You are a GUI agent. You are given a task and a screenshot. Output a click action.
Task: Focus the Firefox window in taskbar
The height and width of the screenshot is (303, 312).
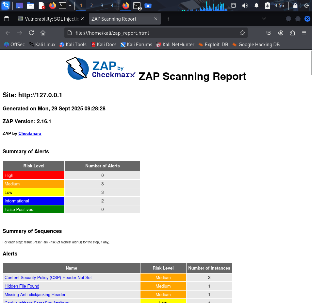[126, 6]
